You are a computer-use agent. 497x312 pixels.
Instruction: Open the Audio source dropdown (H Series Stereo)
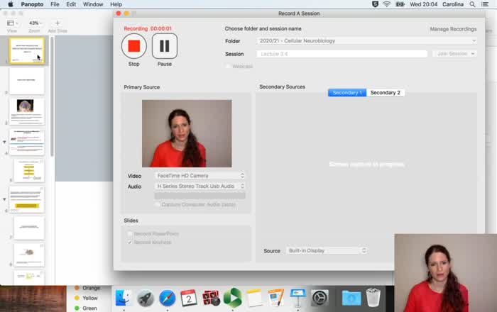pos(200,186)
